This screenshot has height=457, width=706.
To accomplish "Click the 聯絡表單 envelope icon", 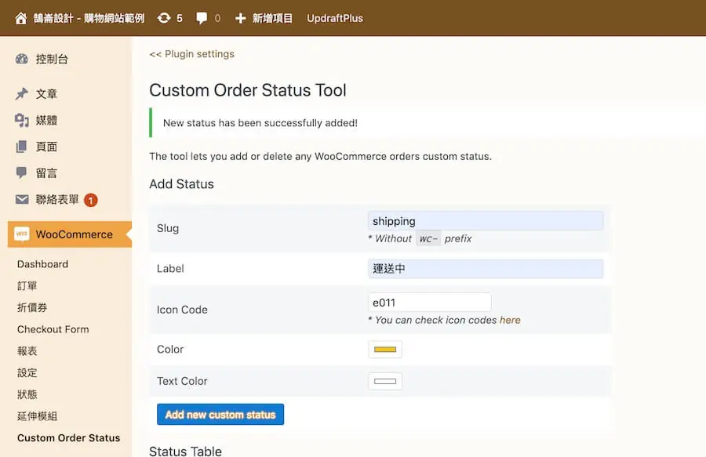I will 22,199.
